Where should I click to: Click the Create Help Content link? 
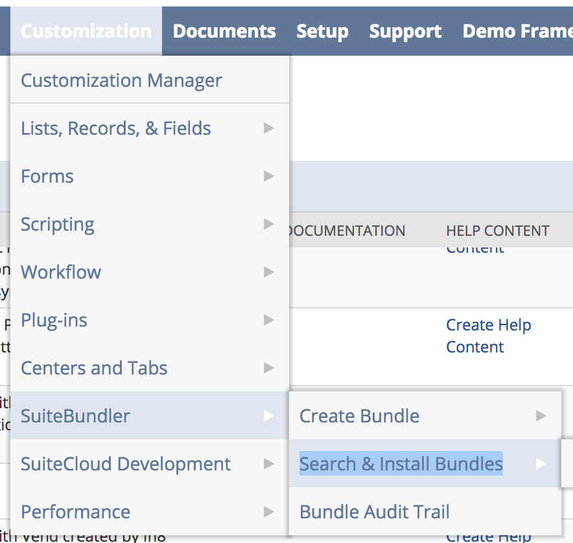(x=488, y=336)
